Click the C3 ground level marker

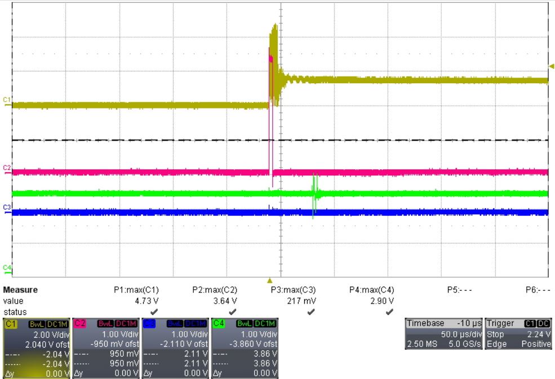7,209
